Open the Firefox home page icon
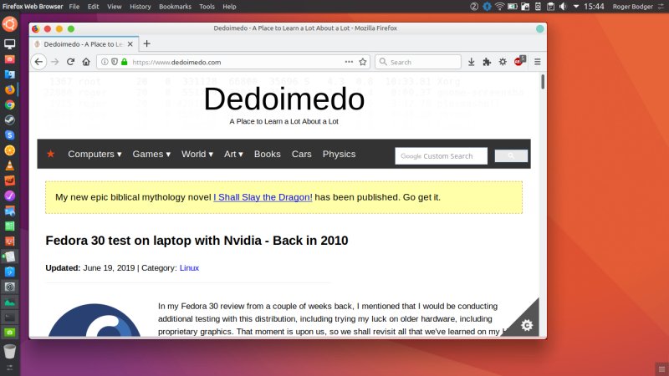The height and width of the screenshot is (376, 669). pos(86,62)
